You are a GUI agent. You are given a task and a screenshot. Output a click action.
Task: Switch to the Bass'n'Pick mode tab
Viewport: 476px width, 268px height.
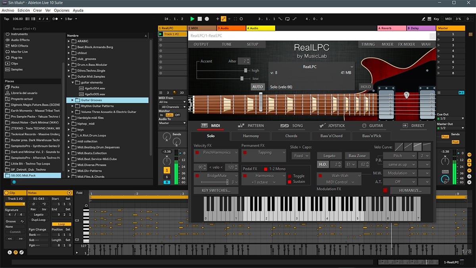(x=372, y=136)
